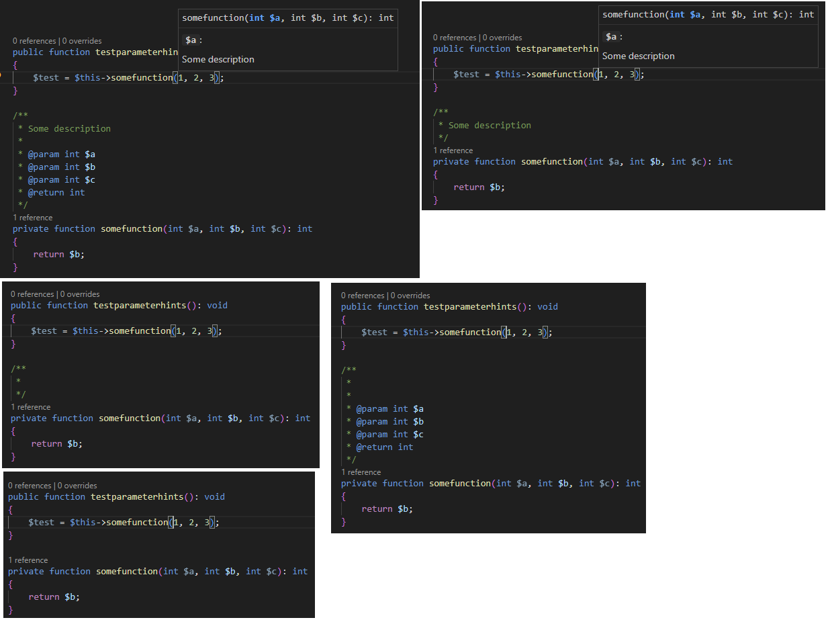Click "1 reference" CodeLens in the top-right snippet
Image resolution: width=830 pixels, height=622 pixels.
point(453,150)
